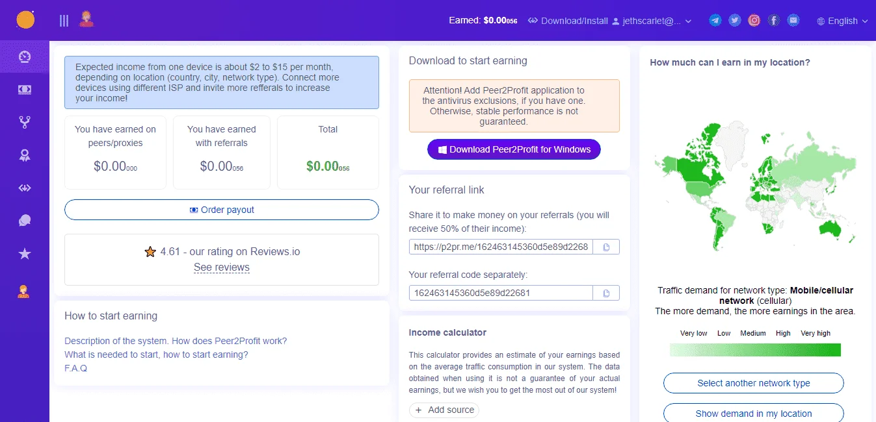Screen dimensions: 876x422
Task: Click the referral link URL field
Action: coord(501,247)
